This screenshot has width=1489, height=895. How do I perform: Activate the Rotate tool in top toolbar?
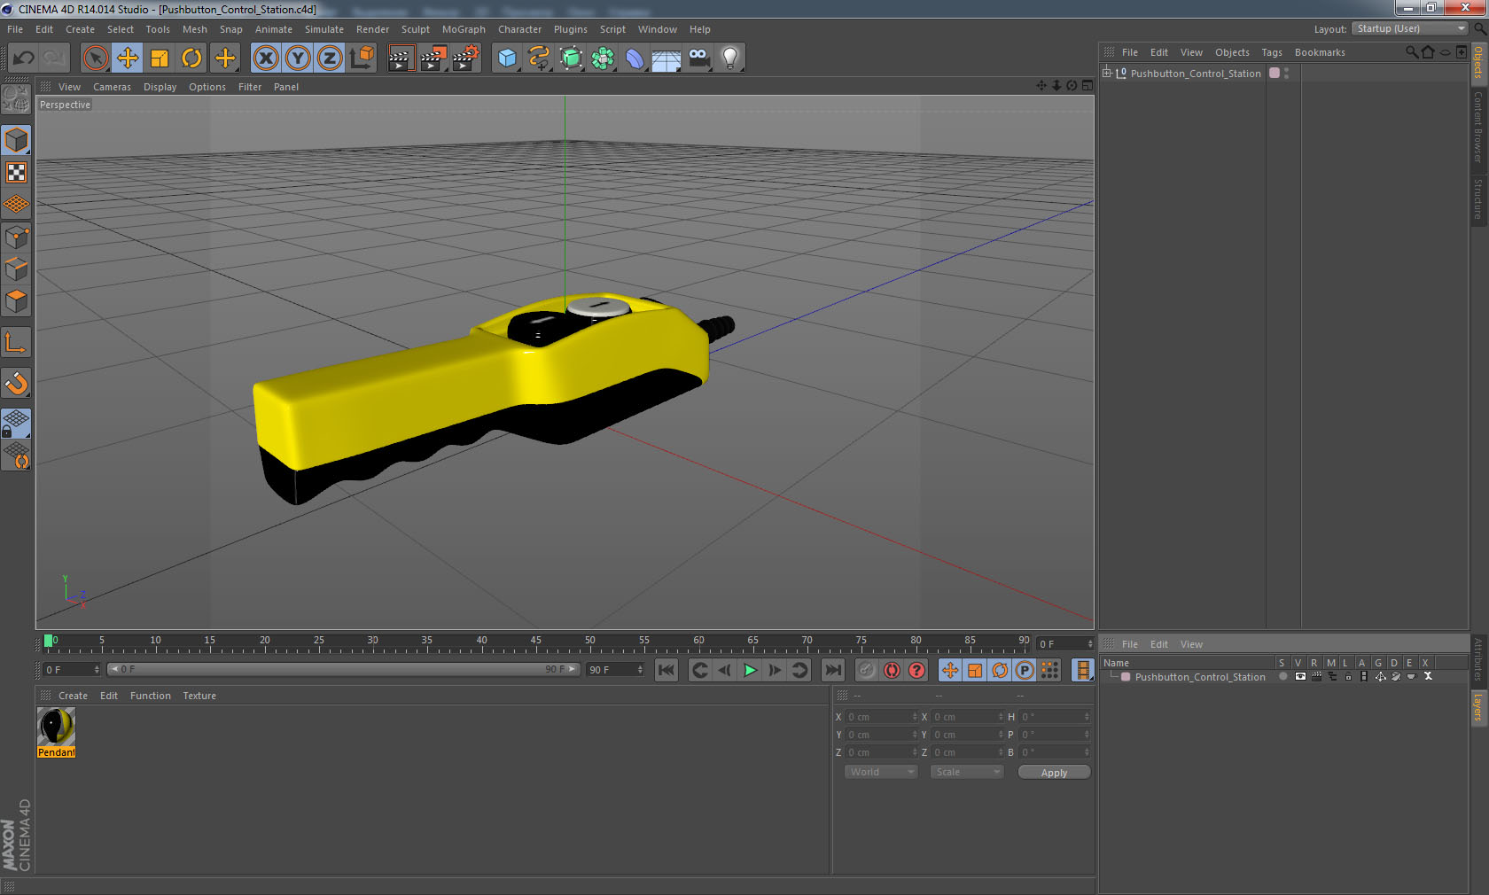pos(191,58)
